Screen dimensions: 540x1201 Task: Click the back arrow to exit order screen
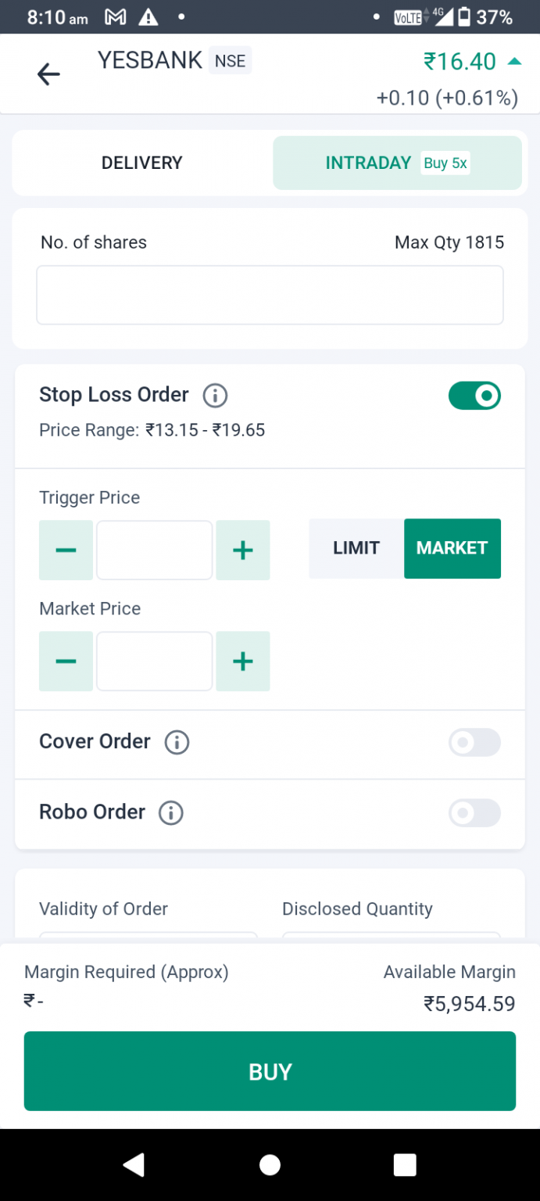coord(48,74)
